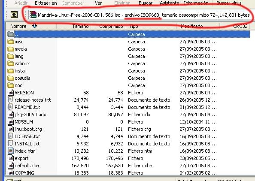Image resolution: width=255 pixels, height=181 pixels.
Task: Click the 26/09/2005 date of release-notes.txt
Action: (198, 100)
